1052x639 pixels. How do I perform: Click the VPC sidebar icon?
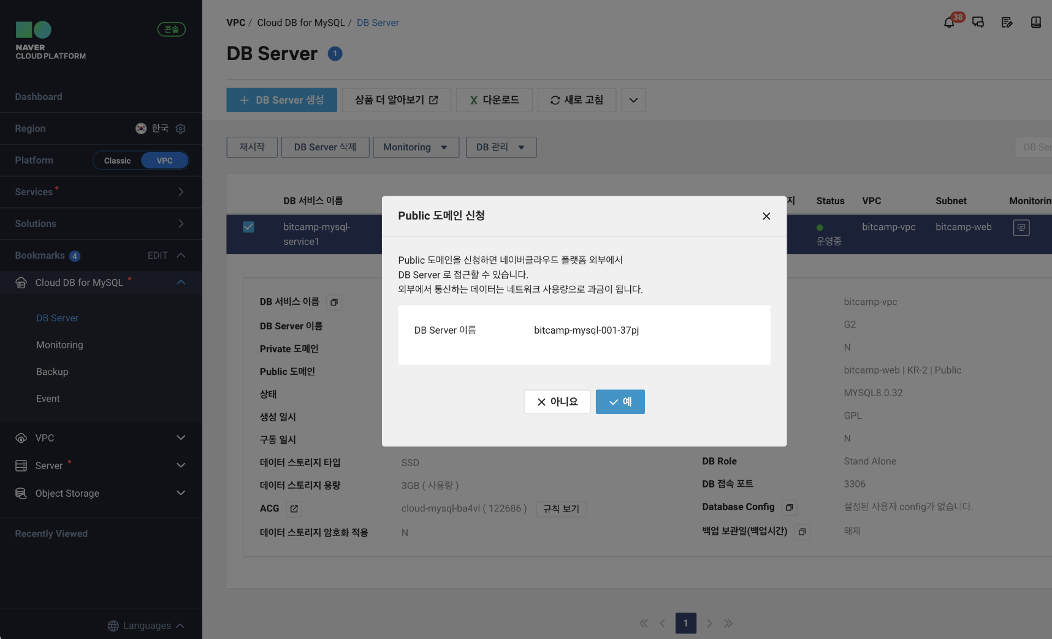pyautogui.click(x=21, y=438)
